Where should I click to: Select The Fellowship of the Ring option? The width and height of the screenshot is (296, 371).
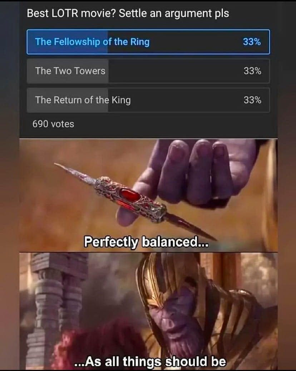pos(148,42)
